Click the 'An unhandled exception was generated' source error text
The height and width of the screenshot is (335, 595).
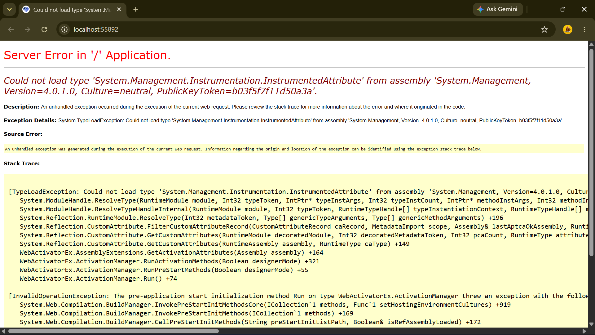[x=243, y=149]
